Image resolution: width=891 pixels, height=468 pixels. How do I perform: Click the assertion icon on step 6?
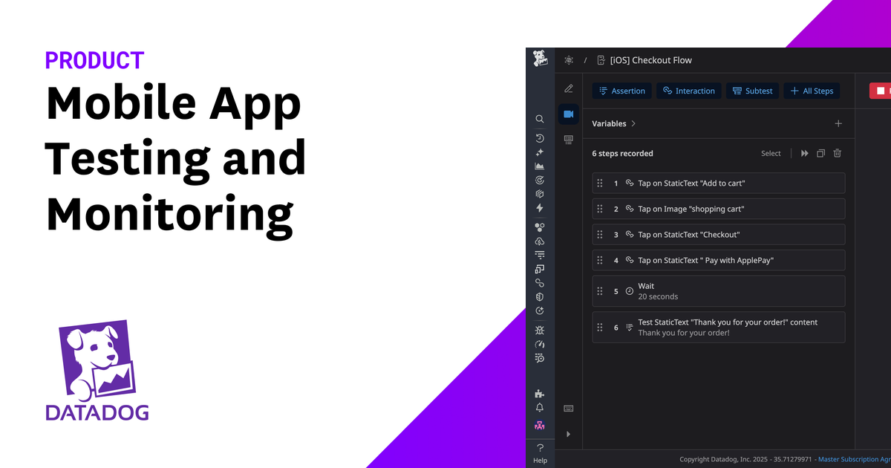pyautogui.click(x=629, y=328)
